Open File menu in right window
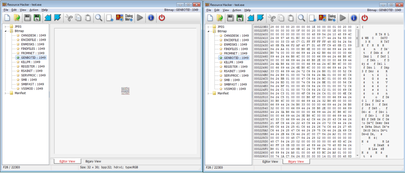The width and height of the screenshot is (405, 173). (209, 10)
